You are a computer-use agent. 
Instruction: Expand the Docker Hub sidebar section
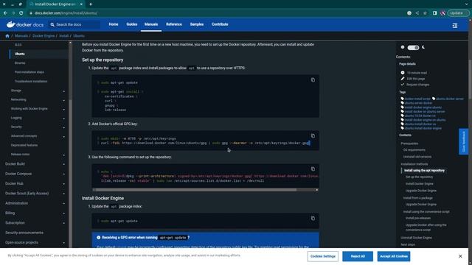pos(63,184)
